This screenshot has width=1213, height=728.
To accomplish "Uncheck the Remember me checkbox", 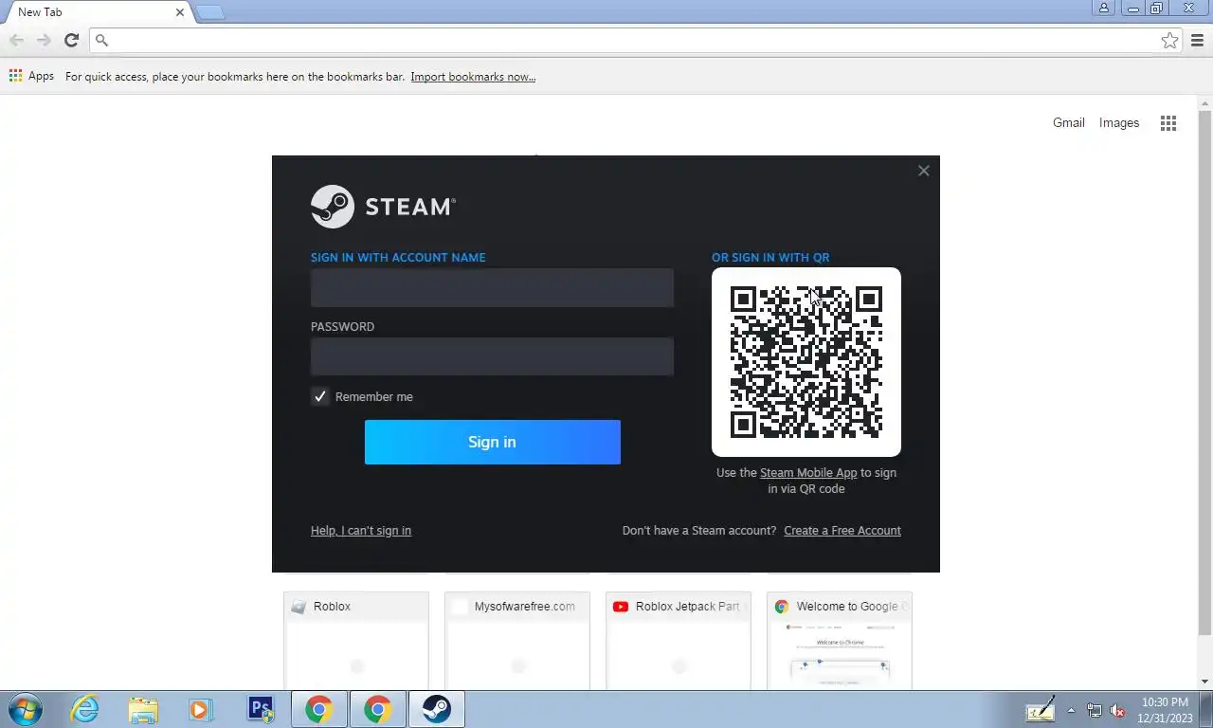I will click(x=320, y=396).
